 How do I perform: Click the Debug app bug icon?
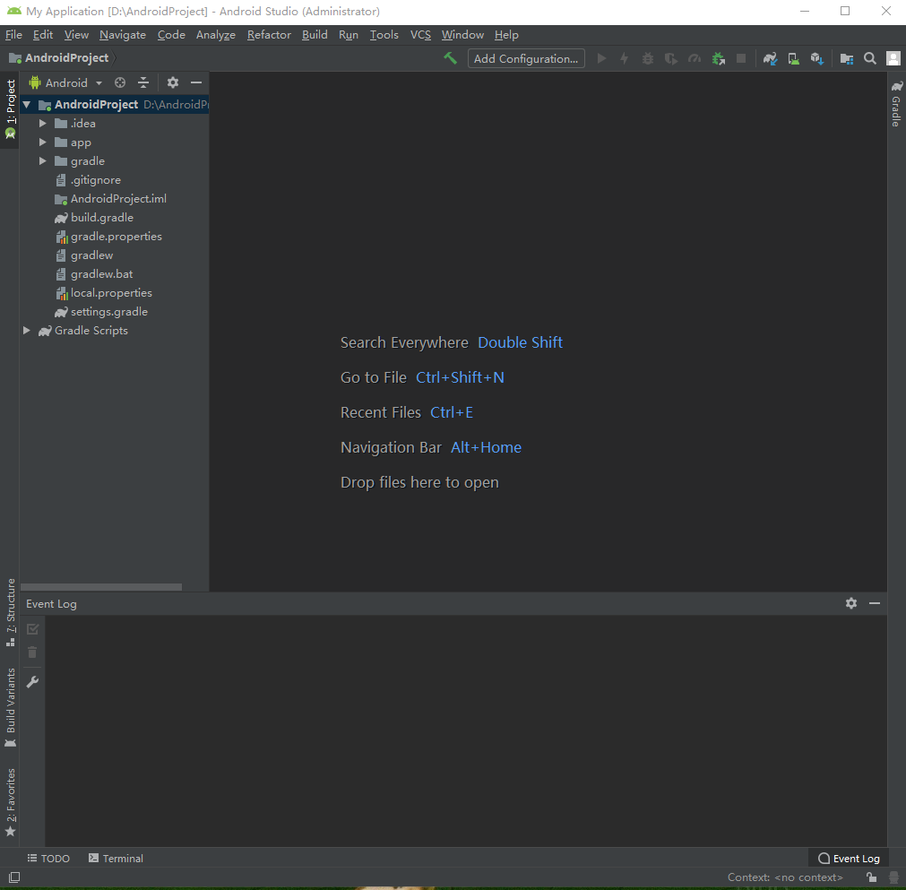(648, 58)
